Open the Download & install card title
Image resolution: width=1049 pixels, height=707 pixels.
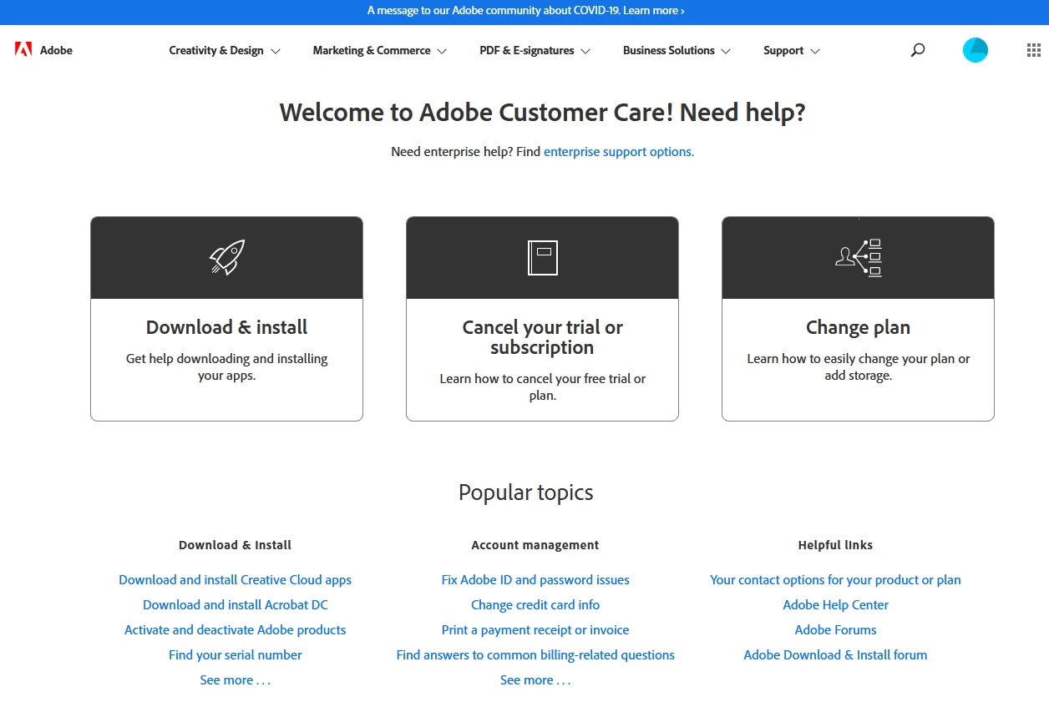pos(226,327)
